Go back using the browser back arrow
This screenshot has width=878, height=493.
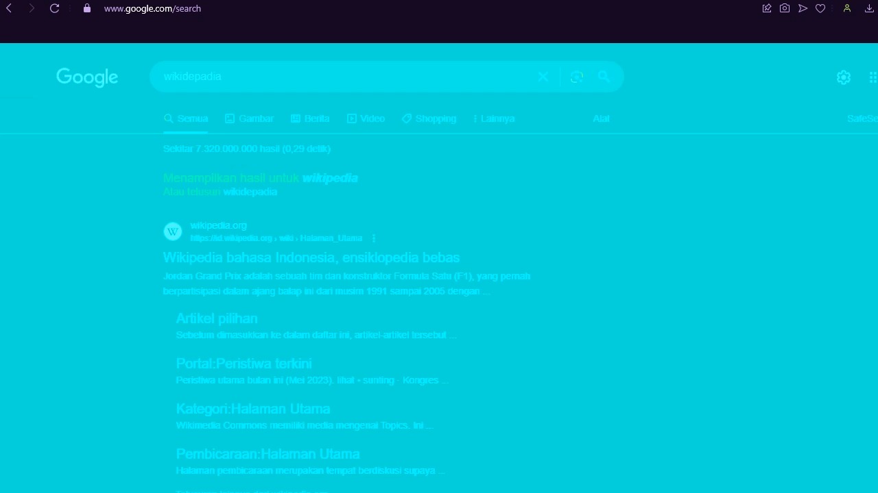pyautogui.click(x=9, y=8)
